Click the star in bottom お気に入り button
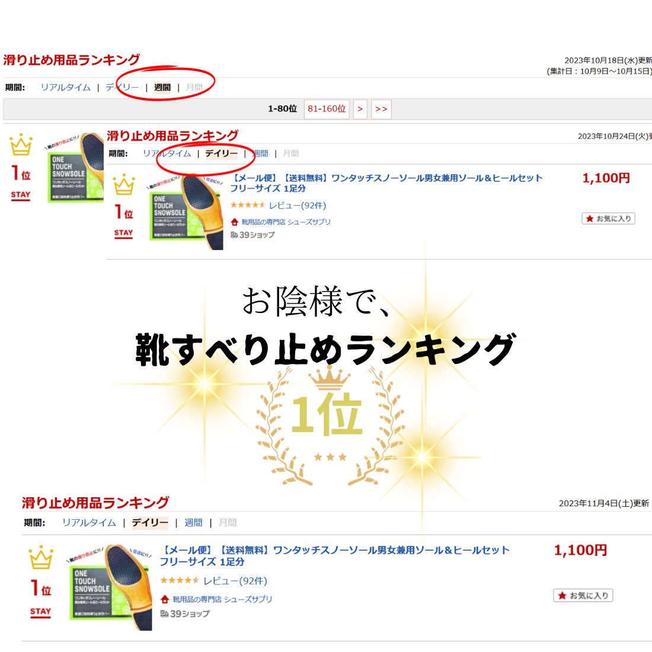Viewport: 652px width, 652px height. (562, 596)
